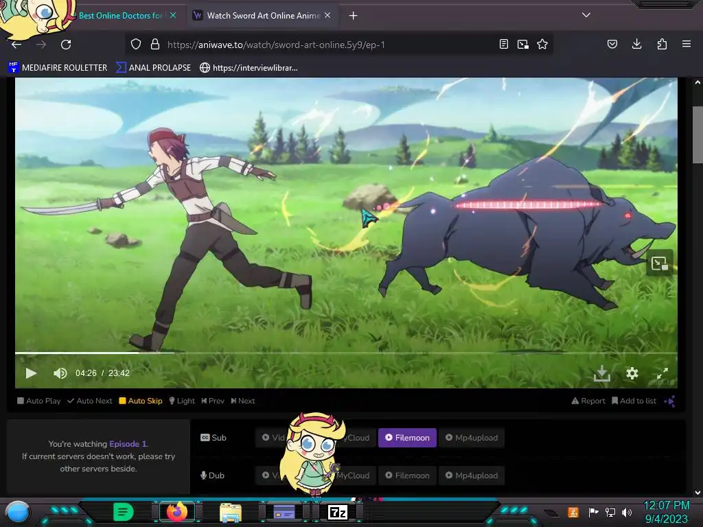Toggle the Auto Next option
703x527 pixels.
[x=90, y=401]
